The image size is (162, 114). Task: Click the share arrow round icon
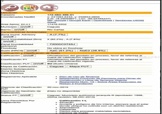10,8
